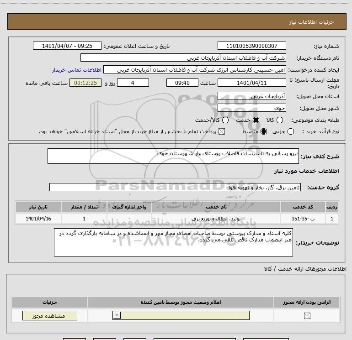Click the service name تولید، انتقال و توزیع برق
This screenshot has width=352, height=340.
click(x=216, y=219)
